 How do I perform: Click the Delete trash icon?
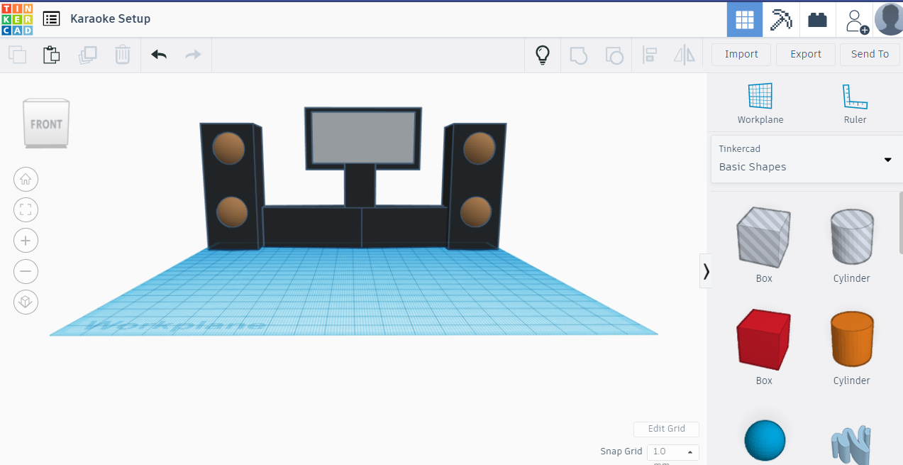[x=122, y=55]
